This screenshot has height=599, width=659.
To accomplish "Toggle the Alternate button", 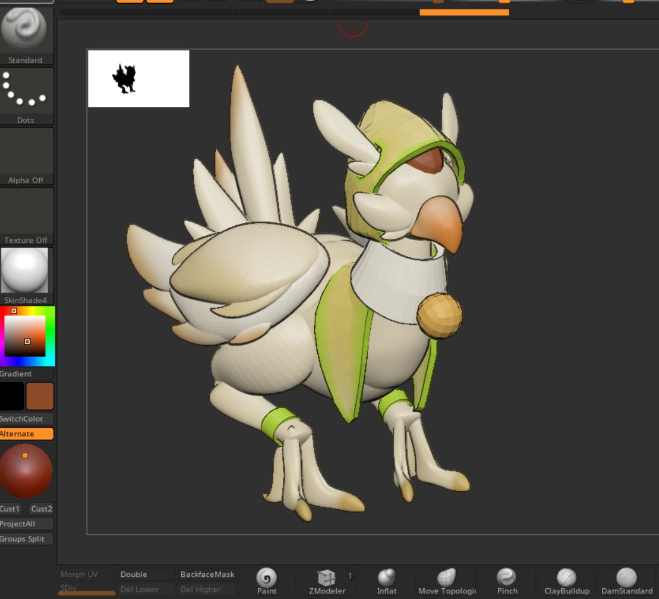I will (x=26, y=434).
